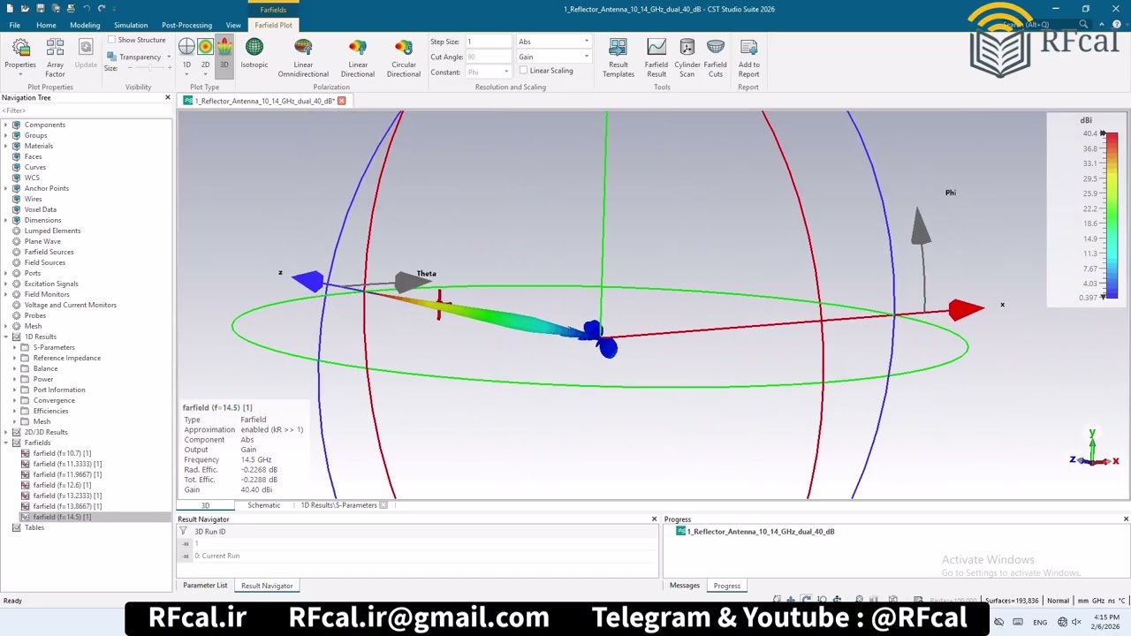Switch to the Parameter List tab
The width and height of the screenshot is (1131, 636).
pyautogui.click(x=205, y=586)
